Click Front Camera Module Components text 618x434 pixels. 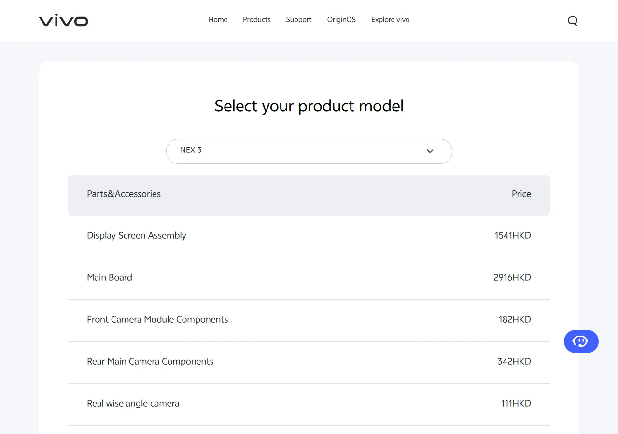click(x=157, y=319)
